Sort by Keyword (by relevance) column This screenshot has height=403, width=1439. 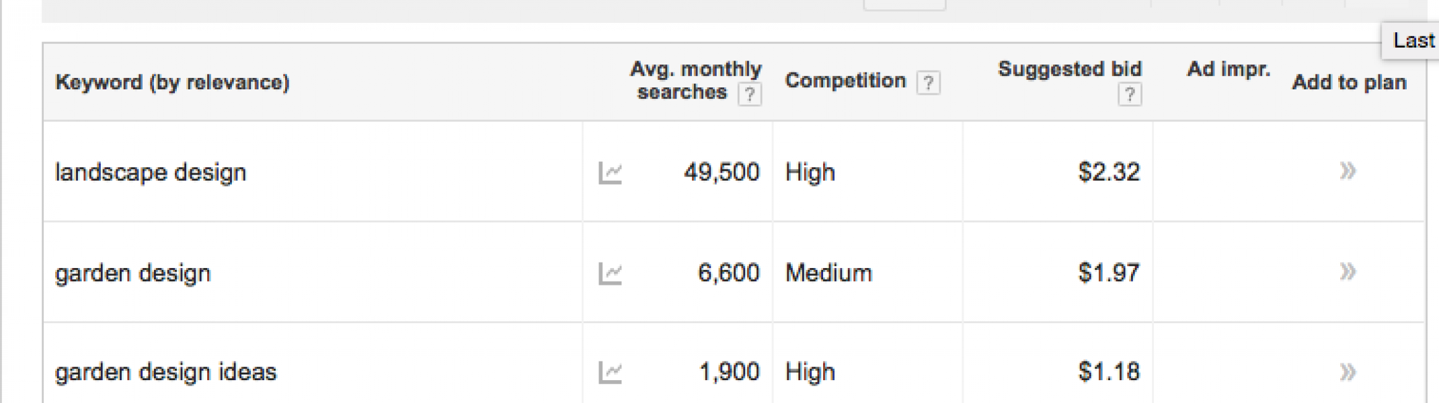[172, 83]
